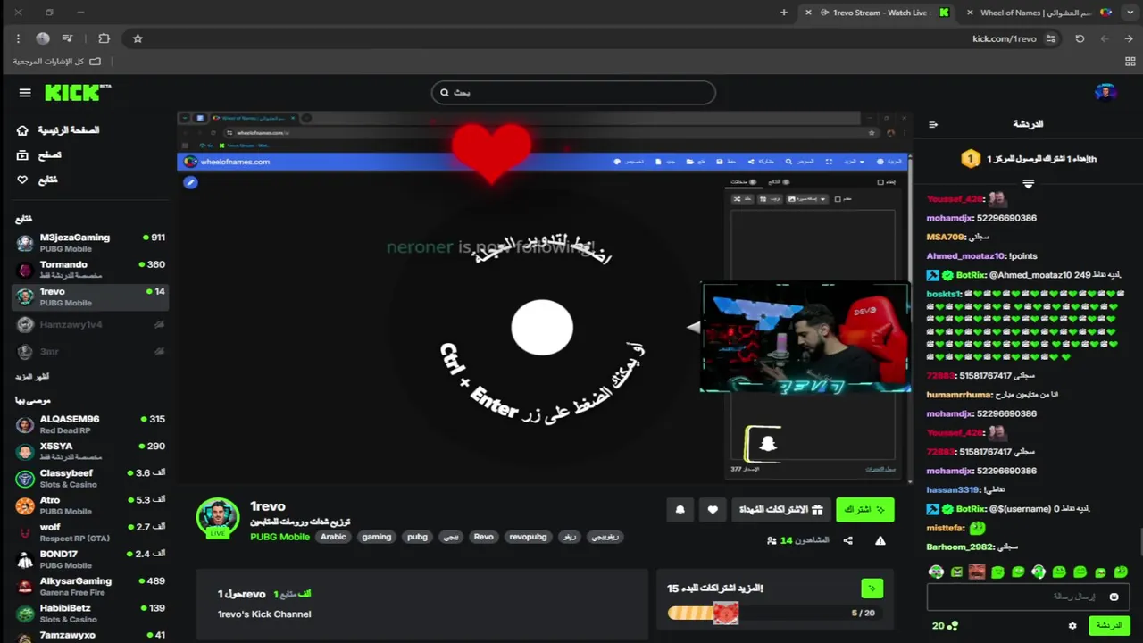
Task: Click the Kick search field
Action: (573, 92)
